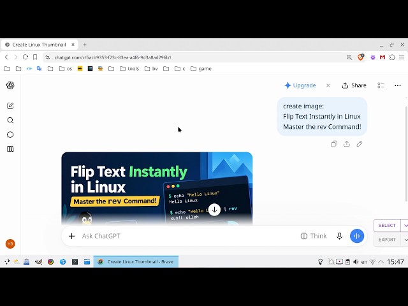The width and height of the screenshot is (408, 306).
Task: Open the HB user profile avatar
Action: (x=10, y=244)
